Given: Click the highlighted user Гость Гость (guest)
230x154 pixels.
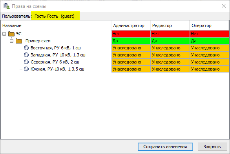Looking at the screenshot, I should [55, 16].
